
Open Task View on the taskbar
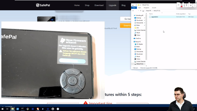7,109
